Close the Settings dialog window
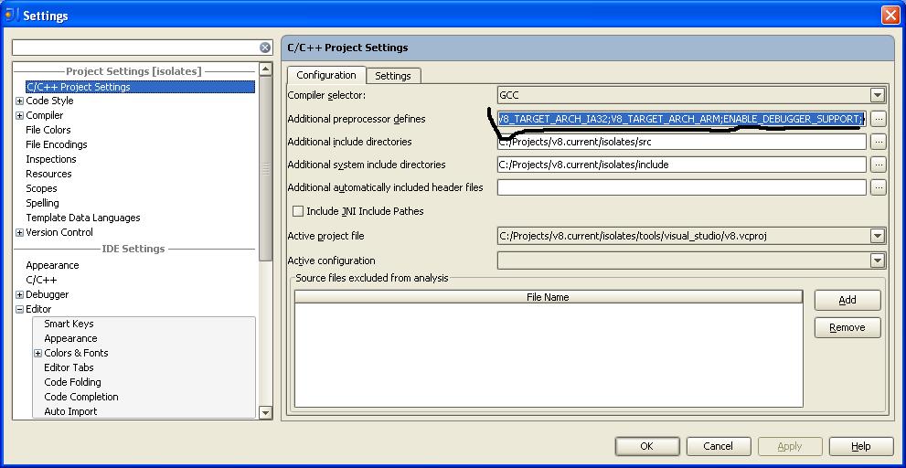 (890, 15)
